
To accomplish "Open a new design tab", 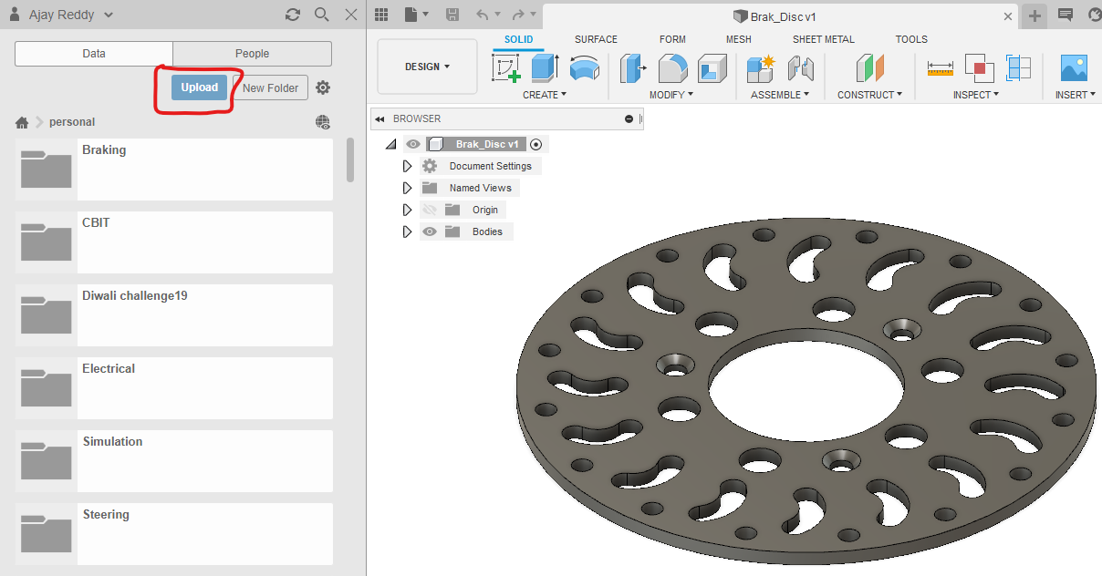I will tap(1034, 15).
